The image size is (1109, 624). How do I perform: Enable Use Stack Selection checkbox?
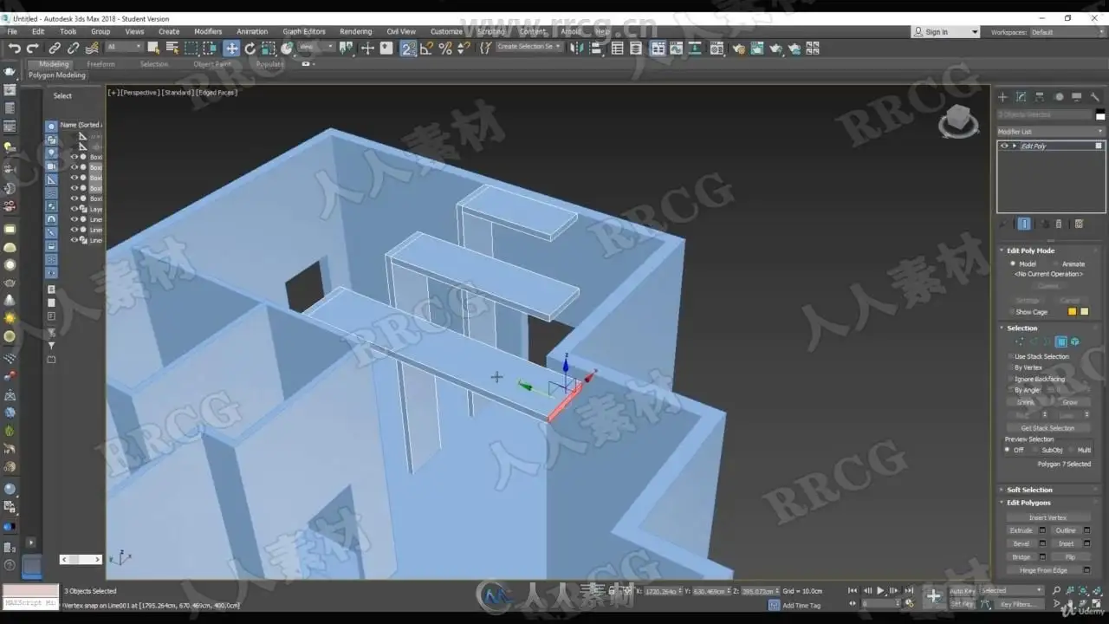tap(1011, 356)
